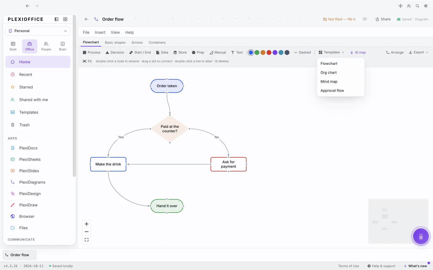Select the Order taken node
Screen dimensions: 433x270
coord(167,86)
